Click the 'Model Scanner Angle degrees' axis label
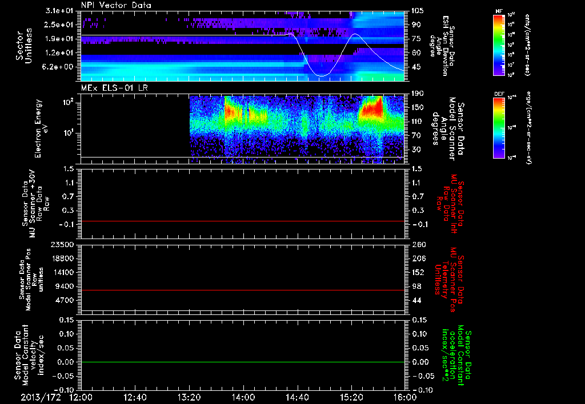 point(443,128)
